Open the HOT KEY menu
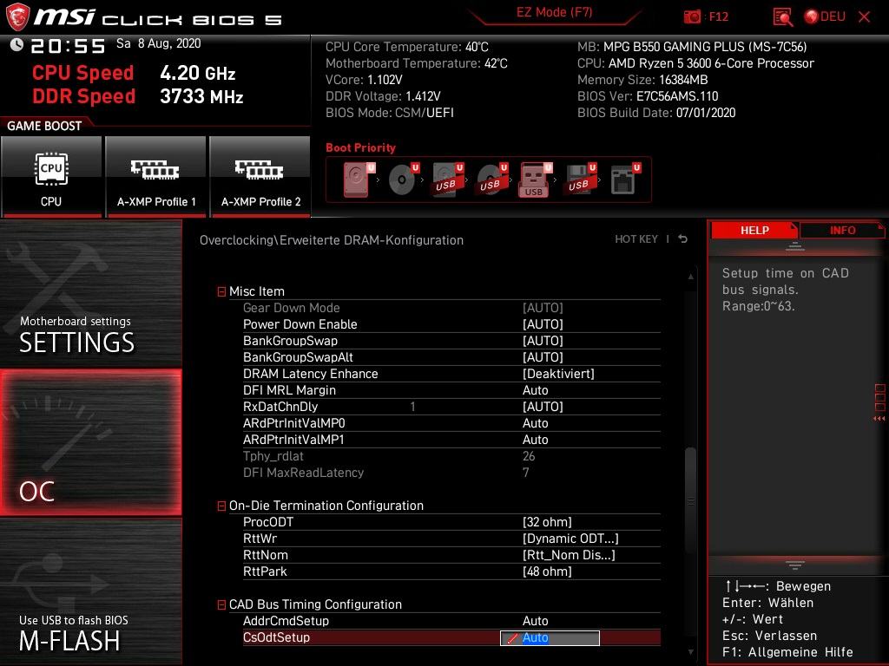Viewport: 889px width, 666px height. [636, 239]
